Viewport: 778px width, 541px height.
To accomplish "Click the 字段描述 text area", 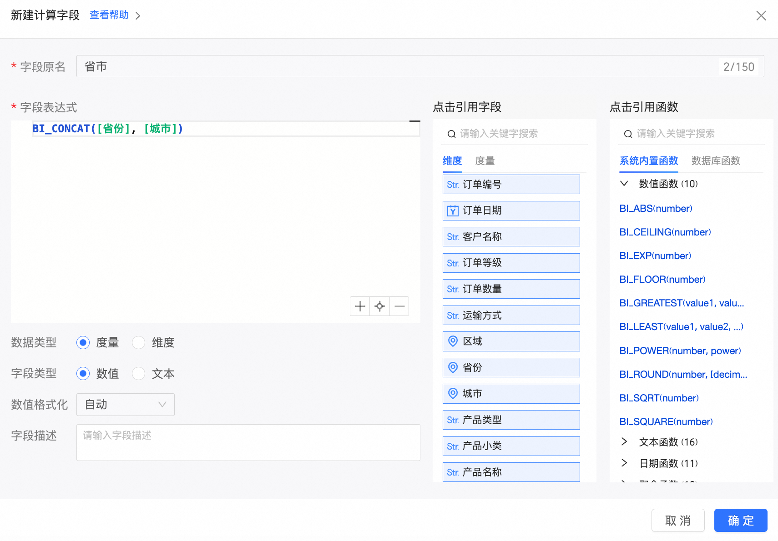I will [248, 442].
